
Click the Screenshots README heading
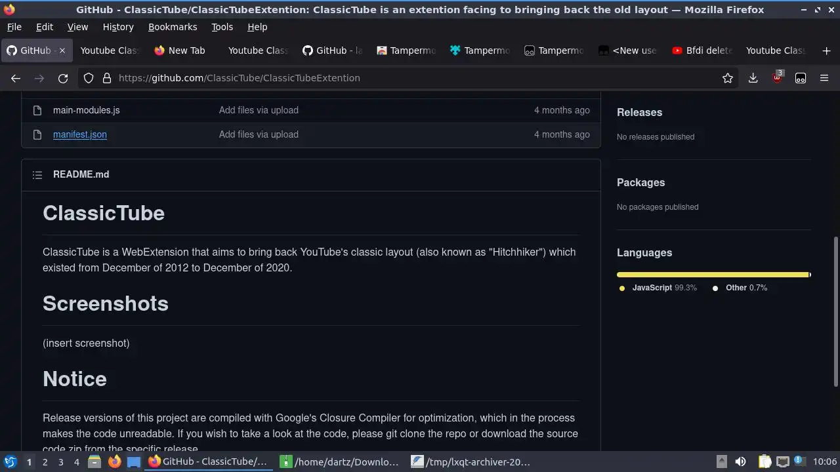tap(106, 304)
